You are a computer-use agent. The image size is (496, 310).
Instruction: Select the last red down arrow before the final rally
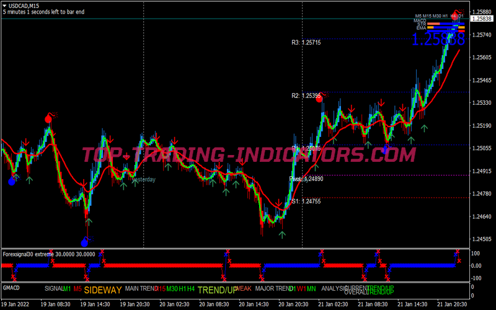tap(402, 108)
